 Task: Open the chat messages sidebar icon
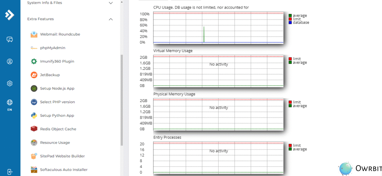click(x=10, y=40)
